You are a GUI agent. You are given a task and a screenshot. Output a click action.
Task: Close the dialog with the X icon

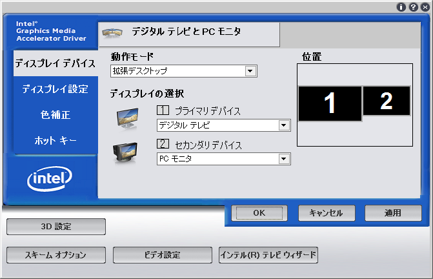click(425, 7)
